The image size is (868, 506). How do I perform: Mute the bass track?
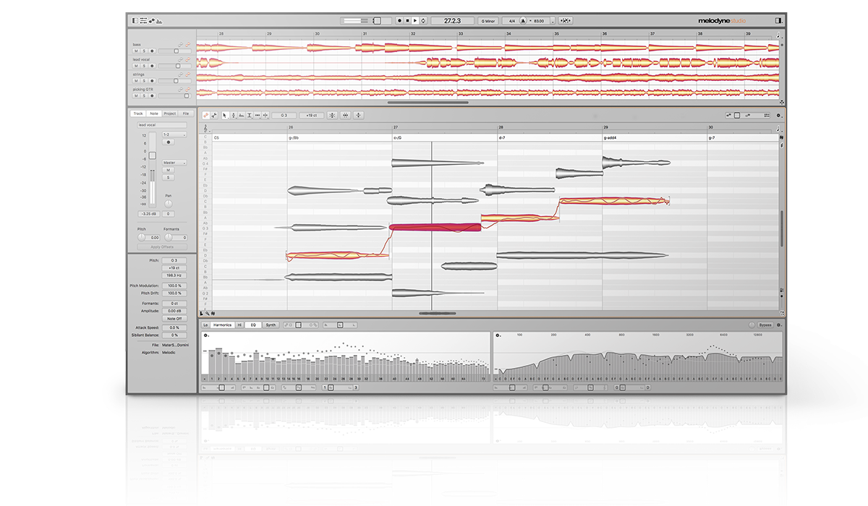click(x=136, y=51)
